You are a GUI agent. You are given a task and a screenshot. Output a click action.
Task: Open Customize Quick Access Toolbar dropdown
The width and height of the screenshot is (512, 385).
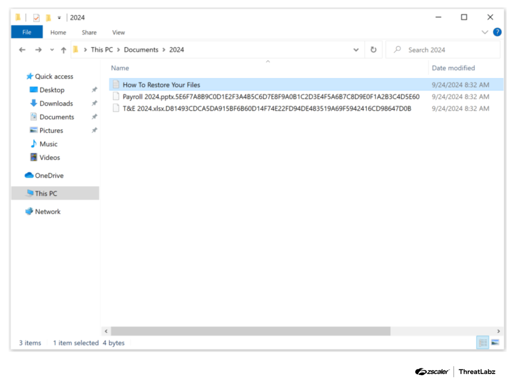tap(59, 18)
